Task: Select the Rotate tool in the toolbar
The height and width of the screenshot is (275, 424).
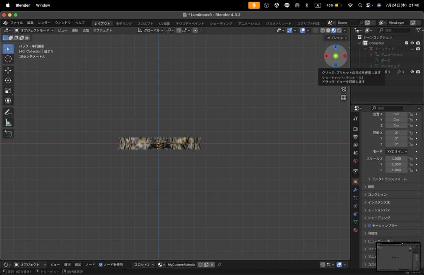Action: tap(8, 81)
